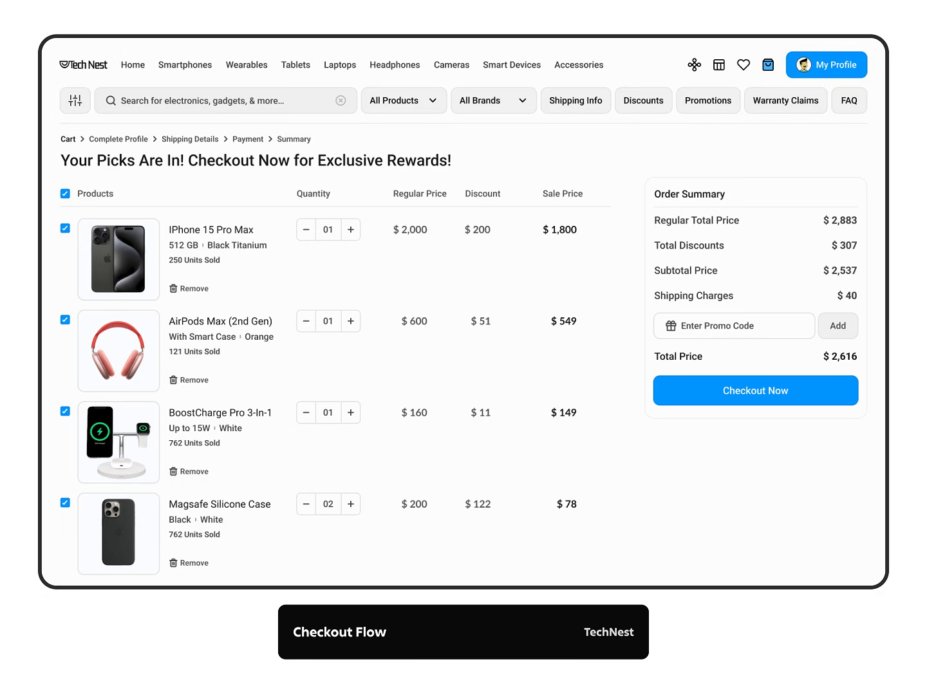Click the Enter Promo Code input field
The width and height of the screenshot is (927, 695).
coord(734,326)
